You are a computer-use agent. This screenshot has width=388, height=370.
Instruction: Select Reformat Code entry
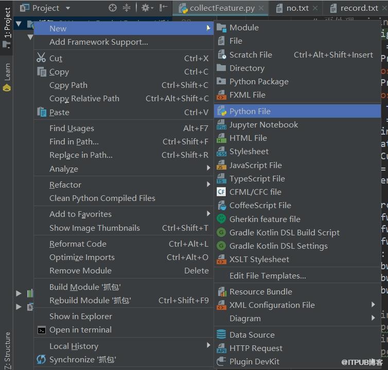pos(124,244)
